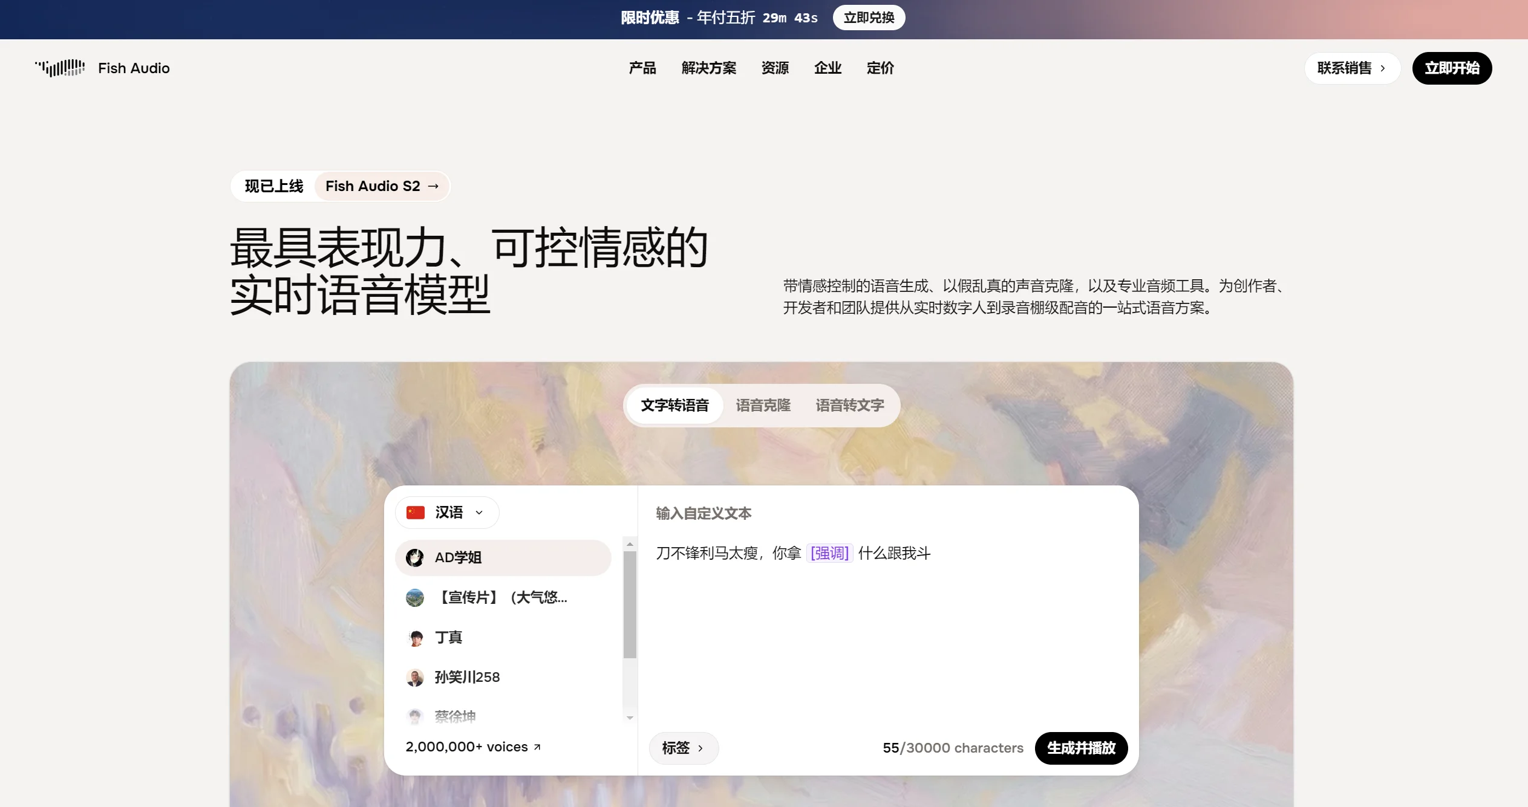Click the 联系销售 button
Image resolution: width=1528 pixels, height=807 pixels.
pos(1351,68)
